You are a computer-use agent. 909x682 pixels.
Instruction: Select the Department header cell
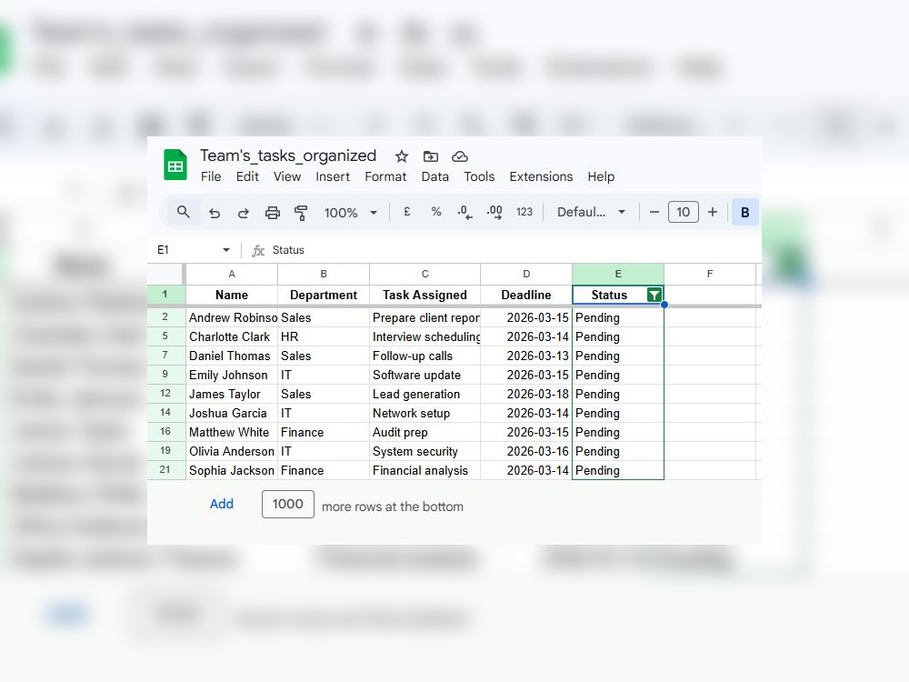(x=324, y=295)
